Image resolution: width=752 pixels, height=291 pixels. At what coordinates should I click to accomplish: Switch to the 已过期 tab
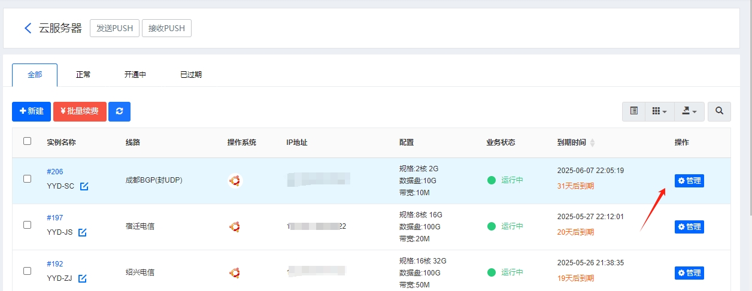coord(191,75)
